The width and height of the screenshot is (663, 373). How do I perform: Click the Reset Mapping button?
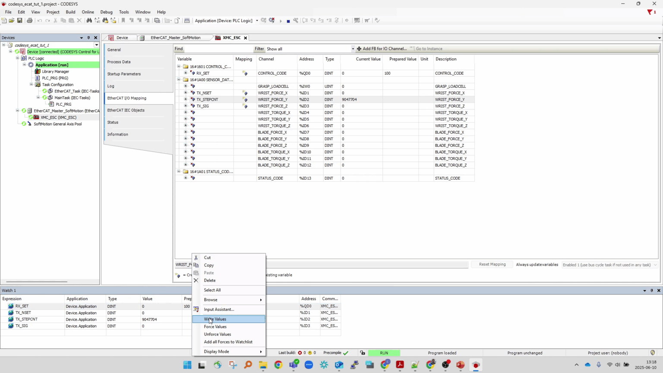(x=492, y=264)
